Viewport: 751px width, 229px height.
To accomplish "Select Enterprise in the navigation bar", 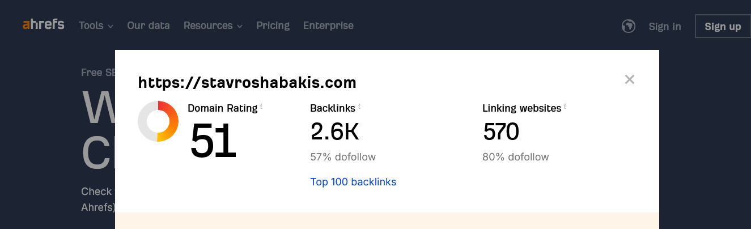I will 328,26.
